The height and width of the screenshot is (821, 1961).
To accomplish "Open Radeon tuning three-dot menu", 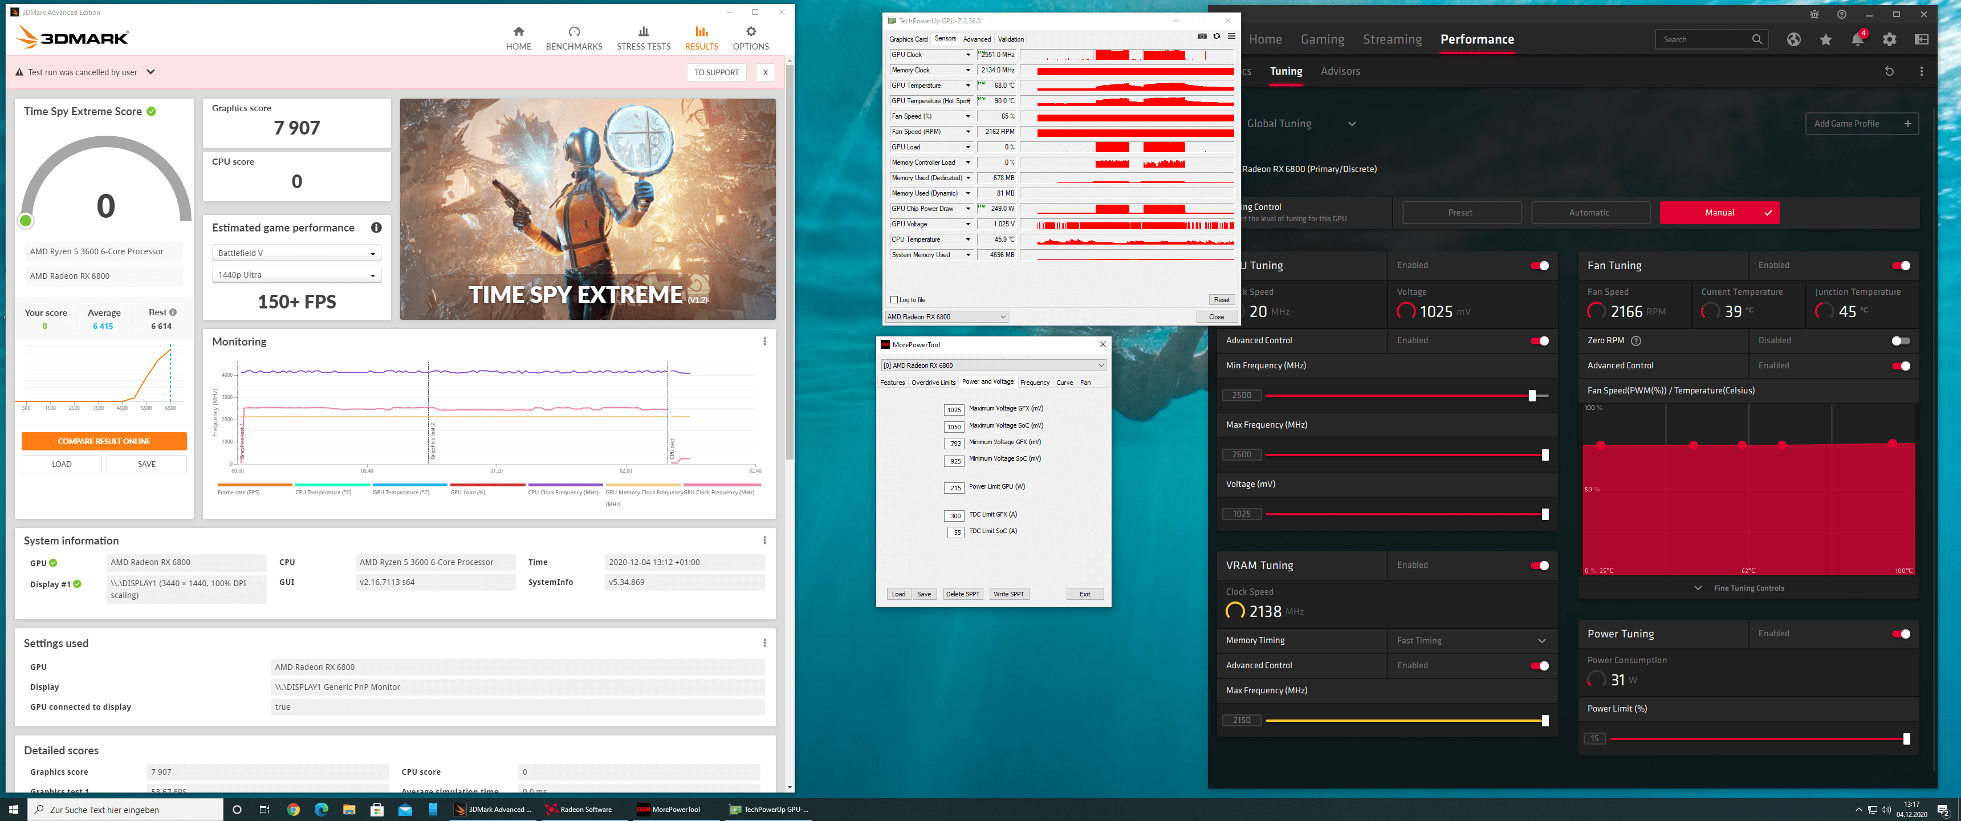I will [x=1922, y=71].
